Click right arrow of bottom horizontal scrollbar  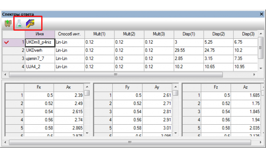261,142
